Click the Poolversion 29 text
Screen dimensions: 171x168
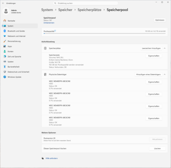[x=49, y=138]
